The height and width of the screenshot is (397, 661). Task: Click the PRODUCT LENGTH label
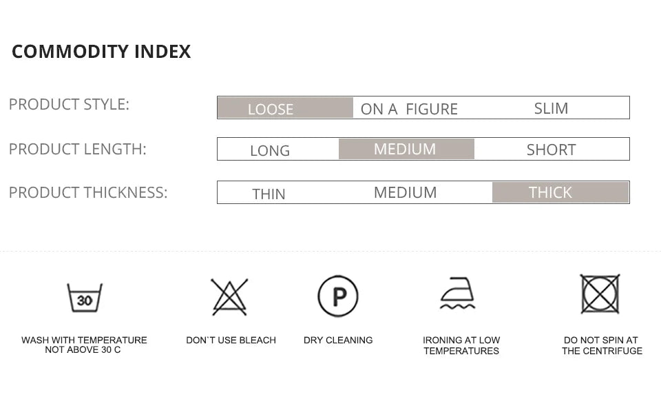(78, 149)
